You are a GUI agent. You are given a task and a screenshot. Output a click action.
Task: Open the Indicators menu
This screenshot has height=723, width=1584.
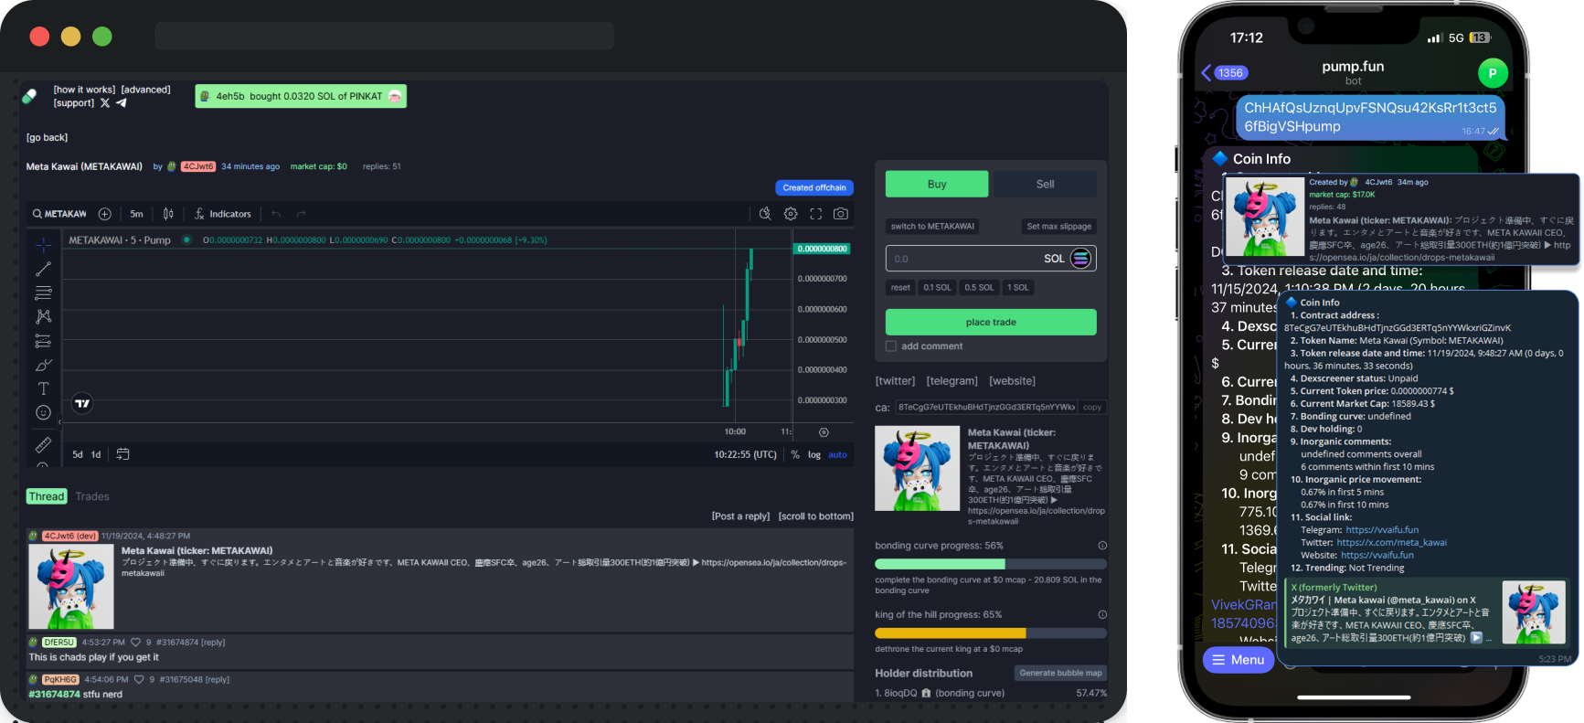[222, 214]
